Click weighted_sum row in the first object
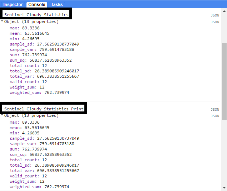The height and width of the screenshot is (191, 227). coord(39,92)
